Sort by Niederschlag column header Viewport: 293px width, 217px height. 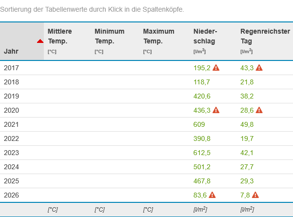pos(205,36)
